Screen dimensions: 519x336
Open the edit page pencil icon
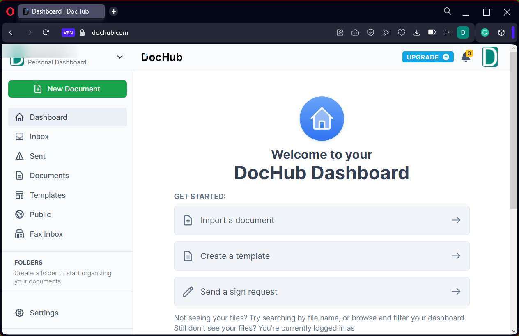[x=340, y=32]
